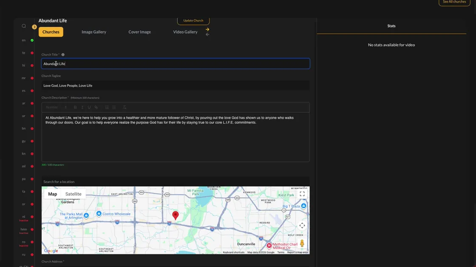Image resolution: width=476 pixels, height=267 pixels.
Task: Apply bullet list in description editor
Action: coord(114,107)
